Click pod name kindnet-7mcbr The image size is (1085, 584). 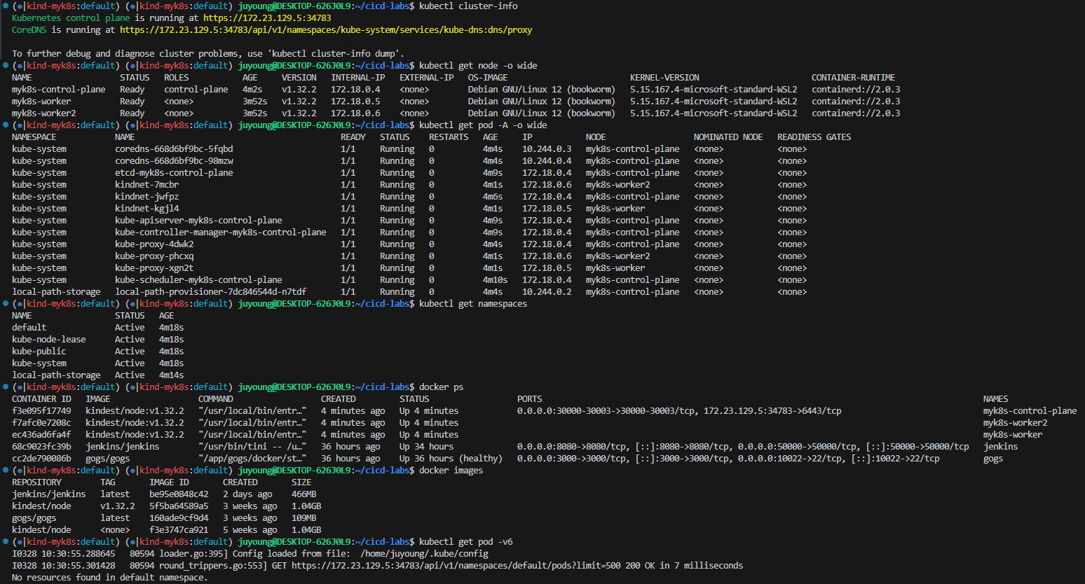click(147, 185)
